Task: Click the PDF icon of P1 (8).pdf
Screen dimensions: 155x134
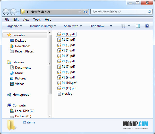Action: click(59, 72)
